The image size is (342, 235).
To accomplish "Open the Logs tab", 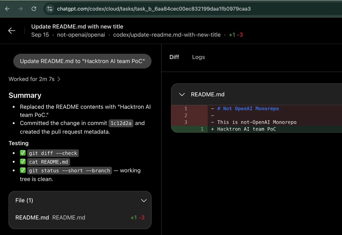I will (198, 57).
